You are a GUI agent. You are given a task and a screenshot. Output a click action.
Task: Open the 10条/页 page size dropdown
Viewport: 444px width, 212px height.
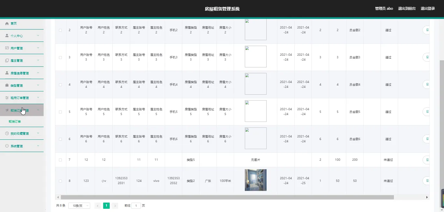[79, 206]
